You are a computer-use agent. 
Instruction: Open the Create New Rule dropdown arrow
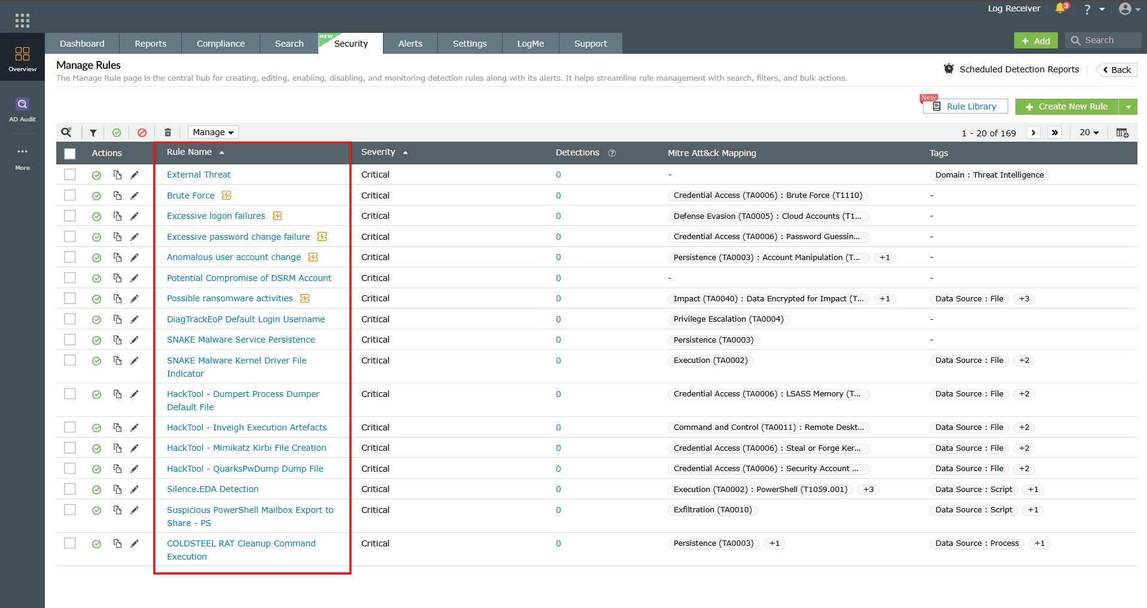point(1129,106)
